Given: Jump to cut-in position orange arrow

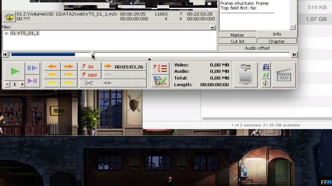Looking at the screenshot, I should tap(108, 67).
